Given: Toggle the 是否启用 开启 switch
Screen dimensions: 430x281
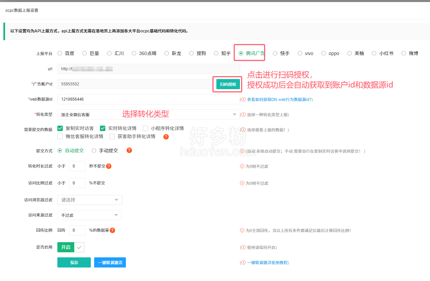Looking at the screenshot, I should (71, 247).
